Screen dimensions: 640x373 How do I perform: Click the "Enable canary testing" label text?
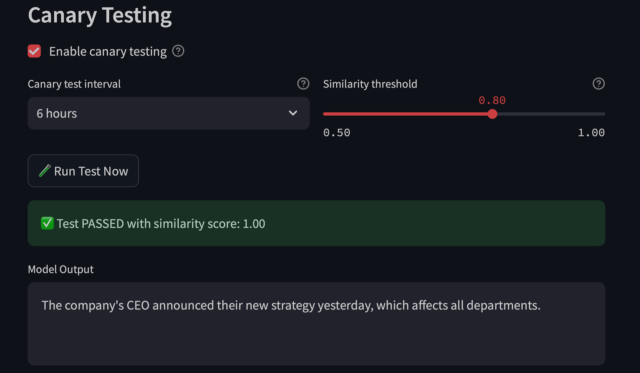(108, 52)
